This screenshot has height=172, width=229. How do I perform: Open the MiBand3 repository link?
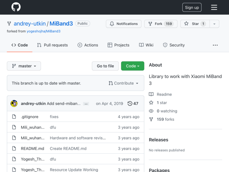(61, 24)
